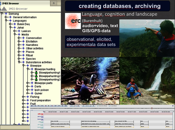The image size is (175, 130).
Task: Click the blue node icon beside Lexicon
Action: pyautogui.click(x=19, y=31)
